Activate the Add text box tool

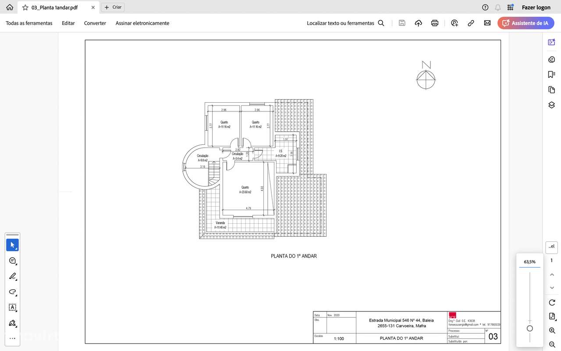point(12,308)
